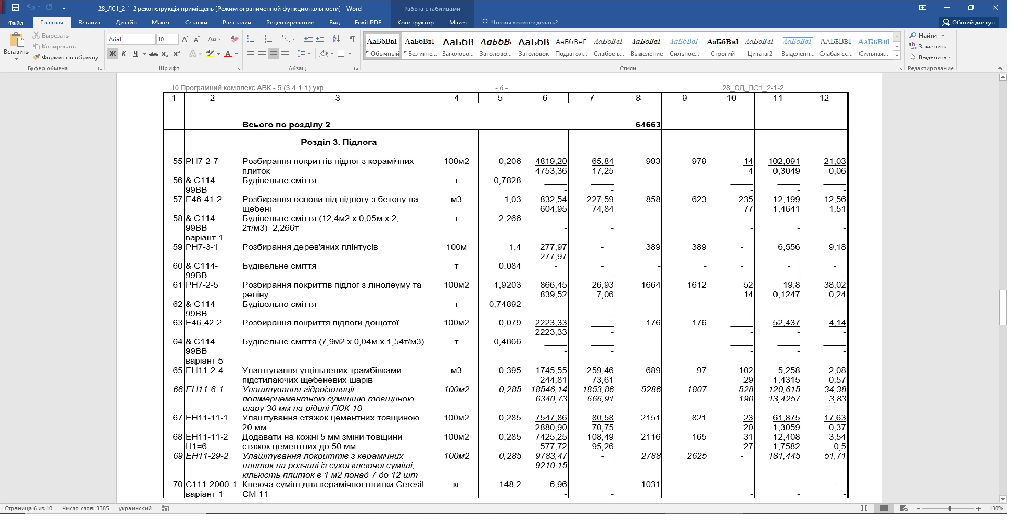1013x524 pixels.
Task: Switch to the Вставка tab
Action: coord(89,22)
